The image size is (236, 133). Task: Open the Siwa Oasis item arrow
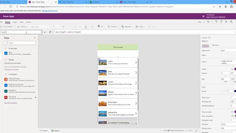pos(136,103)
